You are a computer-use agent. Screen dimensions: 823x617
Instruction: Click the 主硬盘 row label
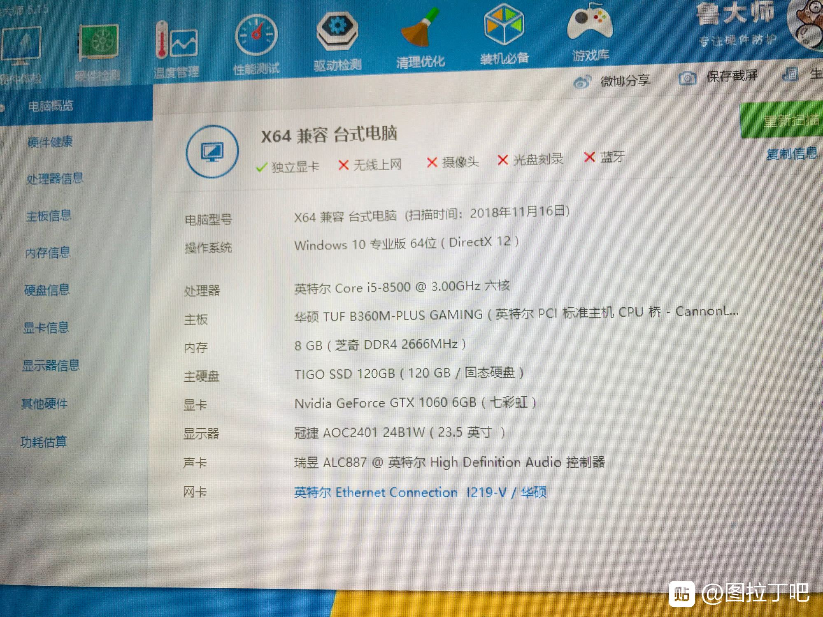click(201, 376)
